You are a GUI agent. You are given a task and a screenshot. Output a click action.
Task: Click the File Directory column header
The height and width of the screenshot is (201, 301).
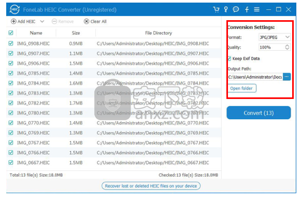159,33
